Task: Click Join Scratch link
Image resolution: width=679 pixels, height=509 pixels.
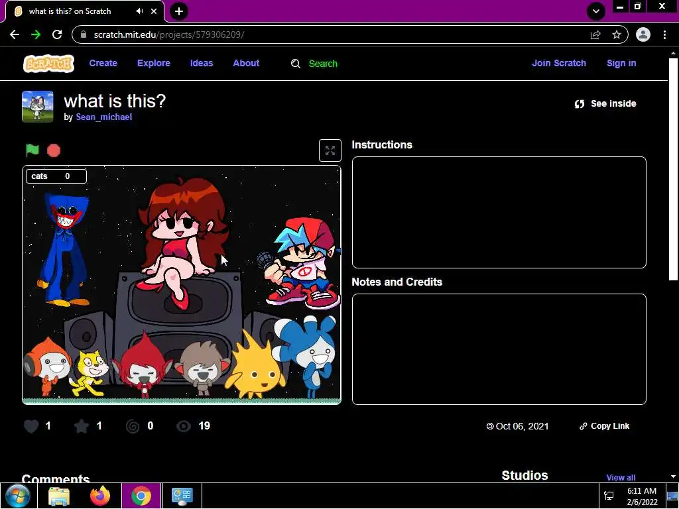Action: click(559, 63)
